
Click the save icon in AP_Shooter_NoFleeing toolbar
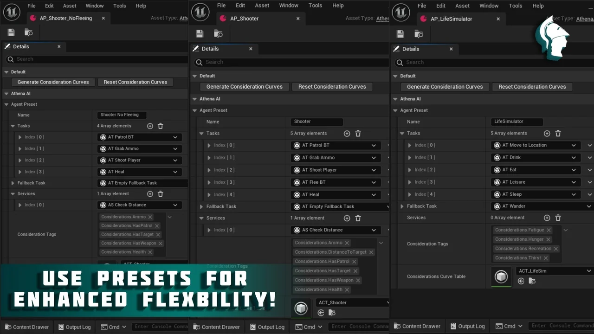click(x=11, y=32)
